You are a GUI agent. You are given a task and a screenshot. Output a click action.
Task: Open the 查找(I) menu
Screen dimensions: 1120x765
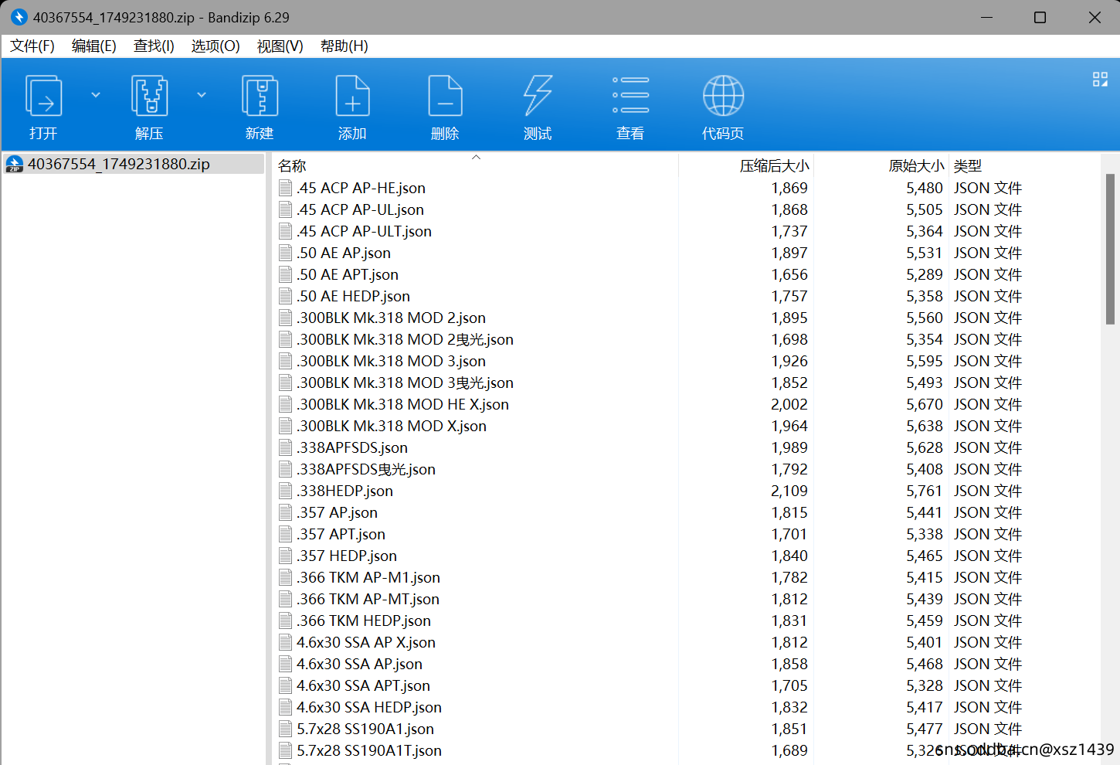[x=154, y=46]
